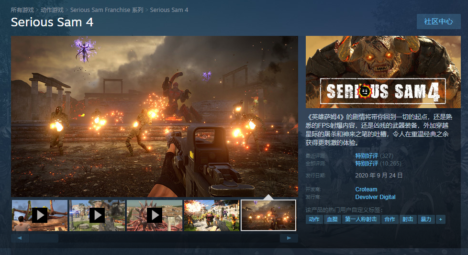
Task: Open developer Croteam link
Action: (x=366, y=189)
